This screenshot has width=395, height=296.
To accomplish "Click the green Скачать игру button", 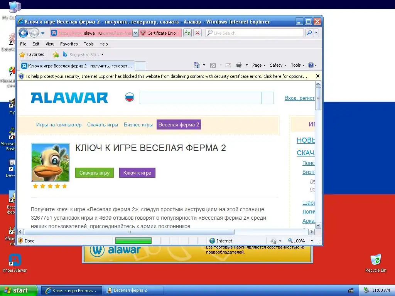I will (x=95, y=173).
